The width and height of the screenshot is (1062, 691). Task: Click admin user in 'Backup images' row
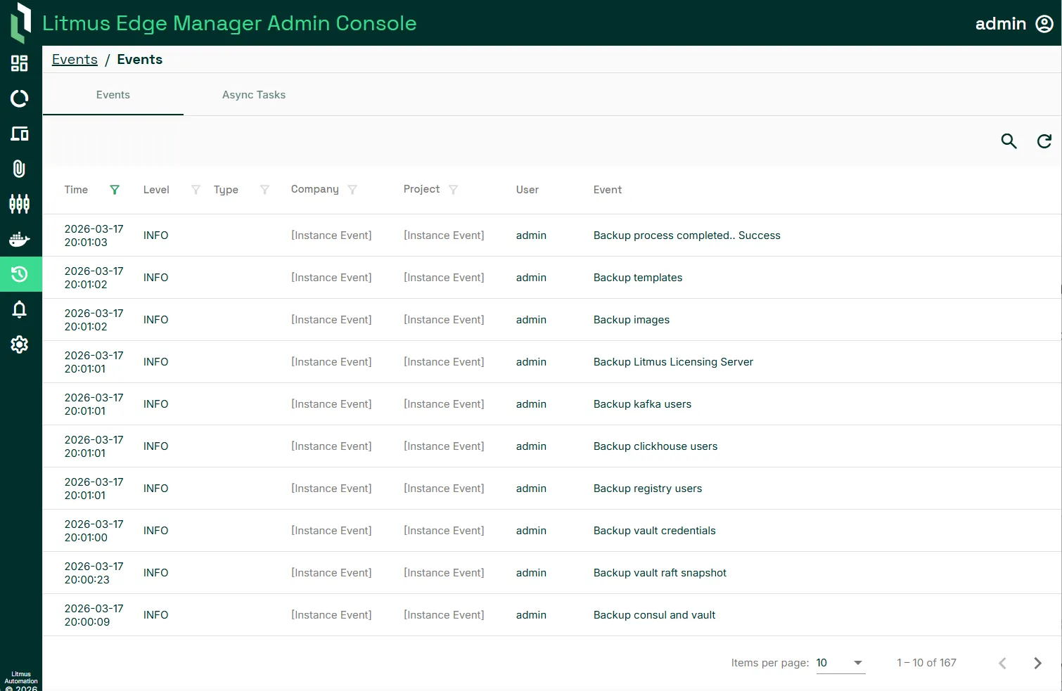tap(531, 320)
